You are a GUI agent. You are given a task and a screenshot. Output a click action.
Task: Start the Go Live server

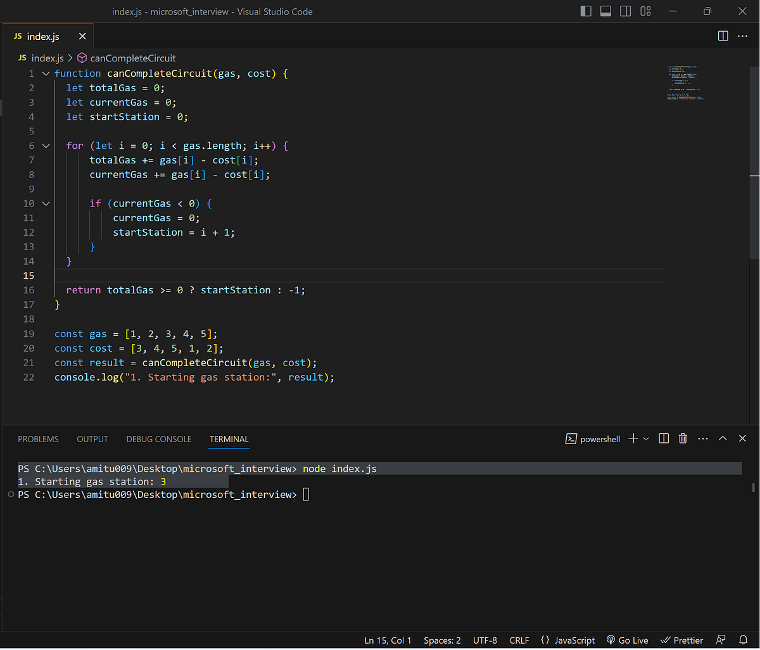[627, 640]
